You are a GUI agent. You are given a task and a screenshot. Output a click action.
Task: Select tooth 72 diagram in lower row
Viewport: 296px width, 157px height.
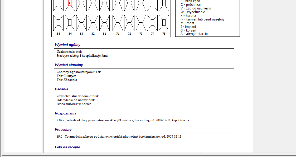click(129, 23)
